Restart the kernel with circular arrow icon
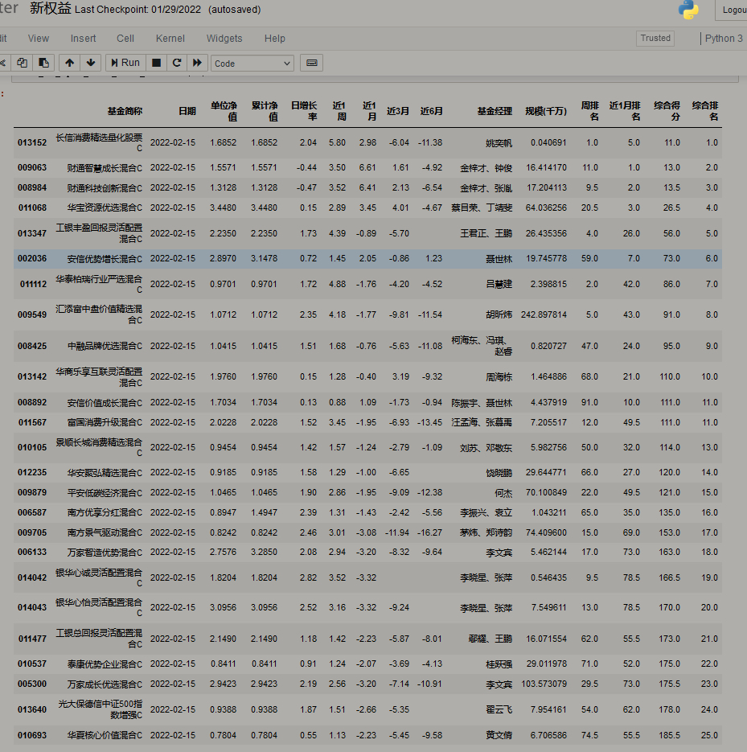The image size is (747, 752). pos(177,63)
